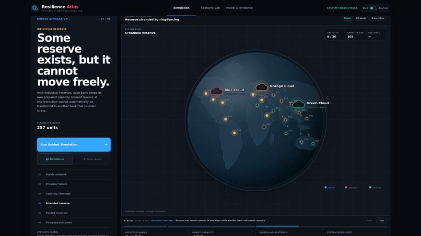This screenshot has width=421, height=236.
Task: Click the SYSTEM RESILIENCE metric label
Action: (339, 232)
